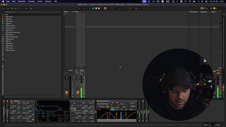Expand the Collision folder

5,21
